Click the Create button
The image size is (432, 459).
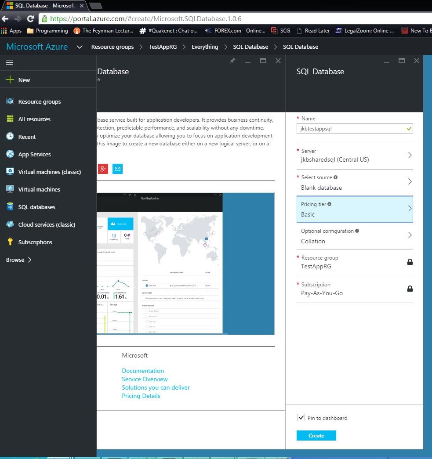coord(316,436)
